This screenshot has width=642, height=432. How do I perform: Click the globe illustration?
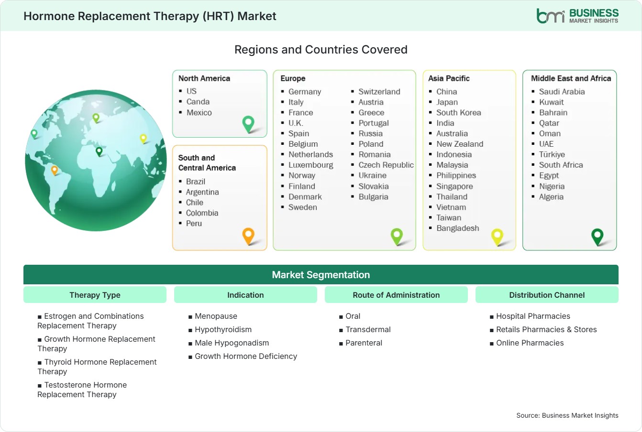click(96, 161)
